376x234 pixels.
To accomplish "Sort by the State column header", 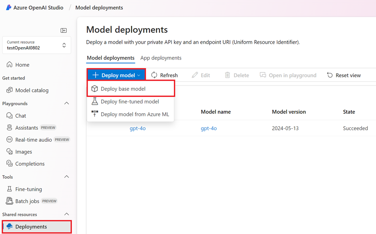I will click(x=349, y=112).
